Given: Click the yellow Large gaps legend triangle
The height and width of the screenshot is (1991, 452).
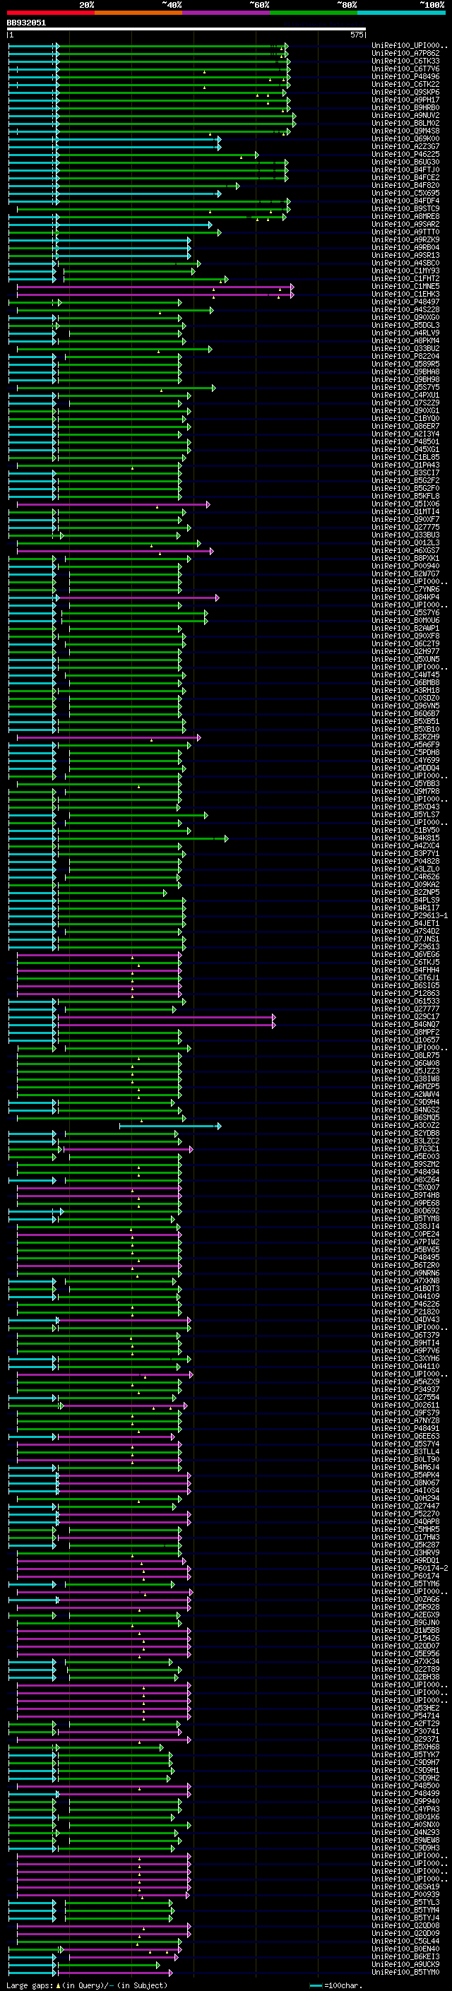Looking at the screenshot, I should click(x=59, y=1985).
